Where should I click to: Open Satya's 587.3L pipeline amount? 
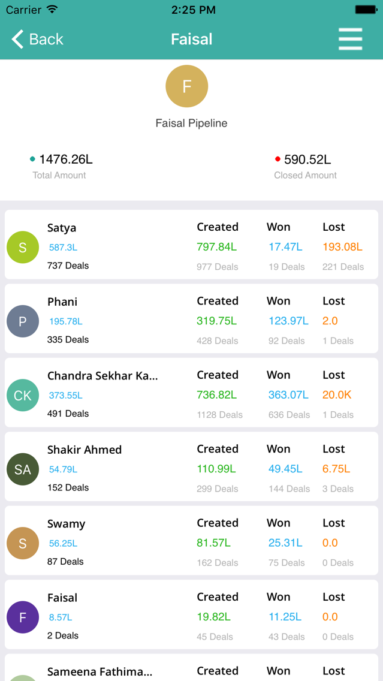coord(63,248)
